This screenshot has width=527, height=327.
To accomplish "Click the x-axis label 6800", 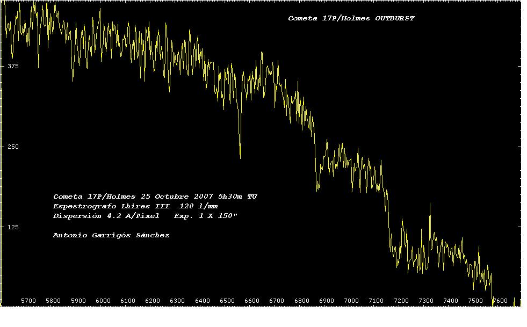I will click(302, 301).
